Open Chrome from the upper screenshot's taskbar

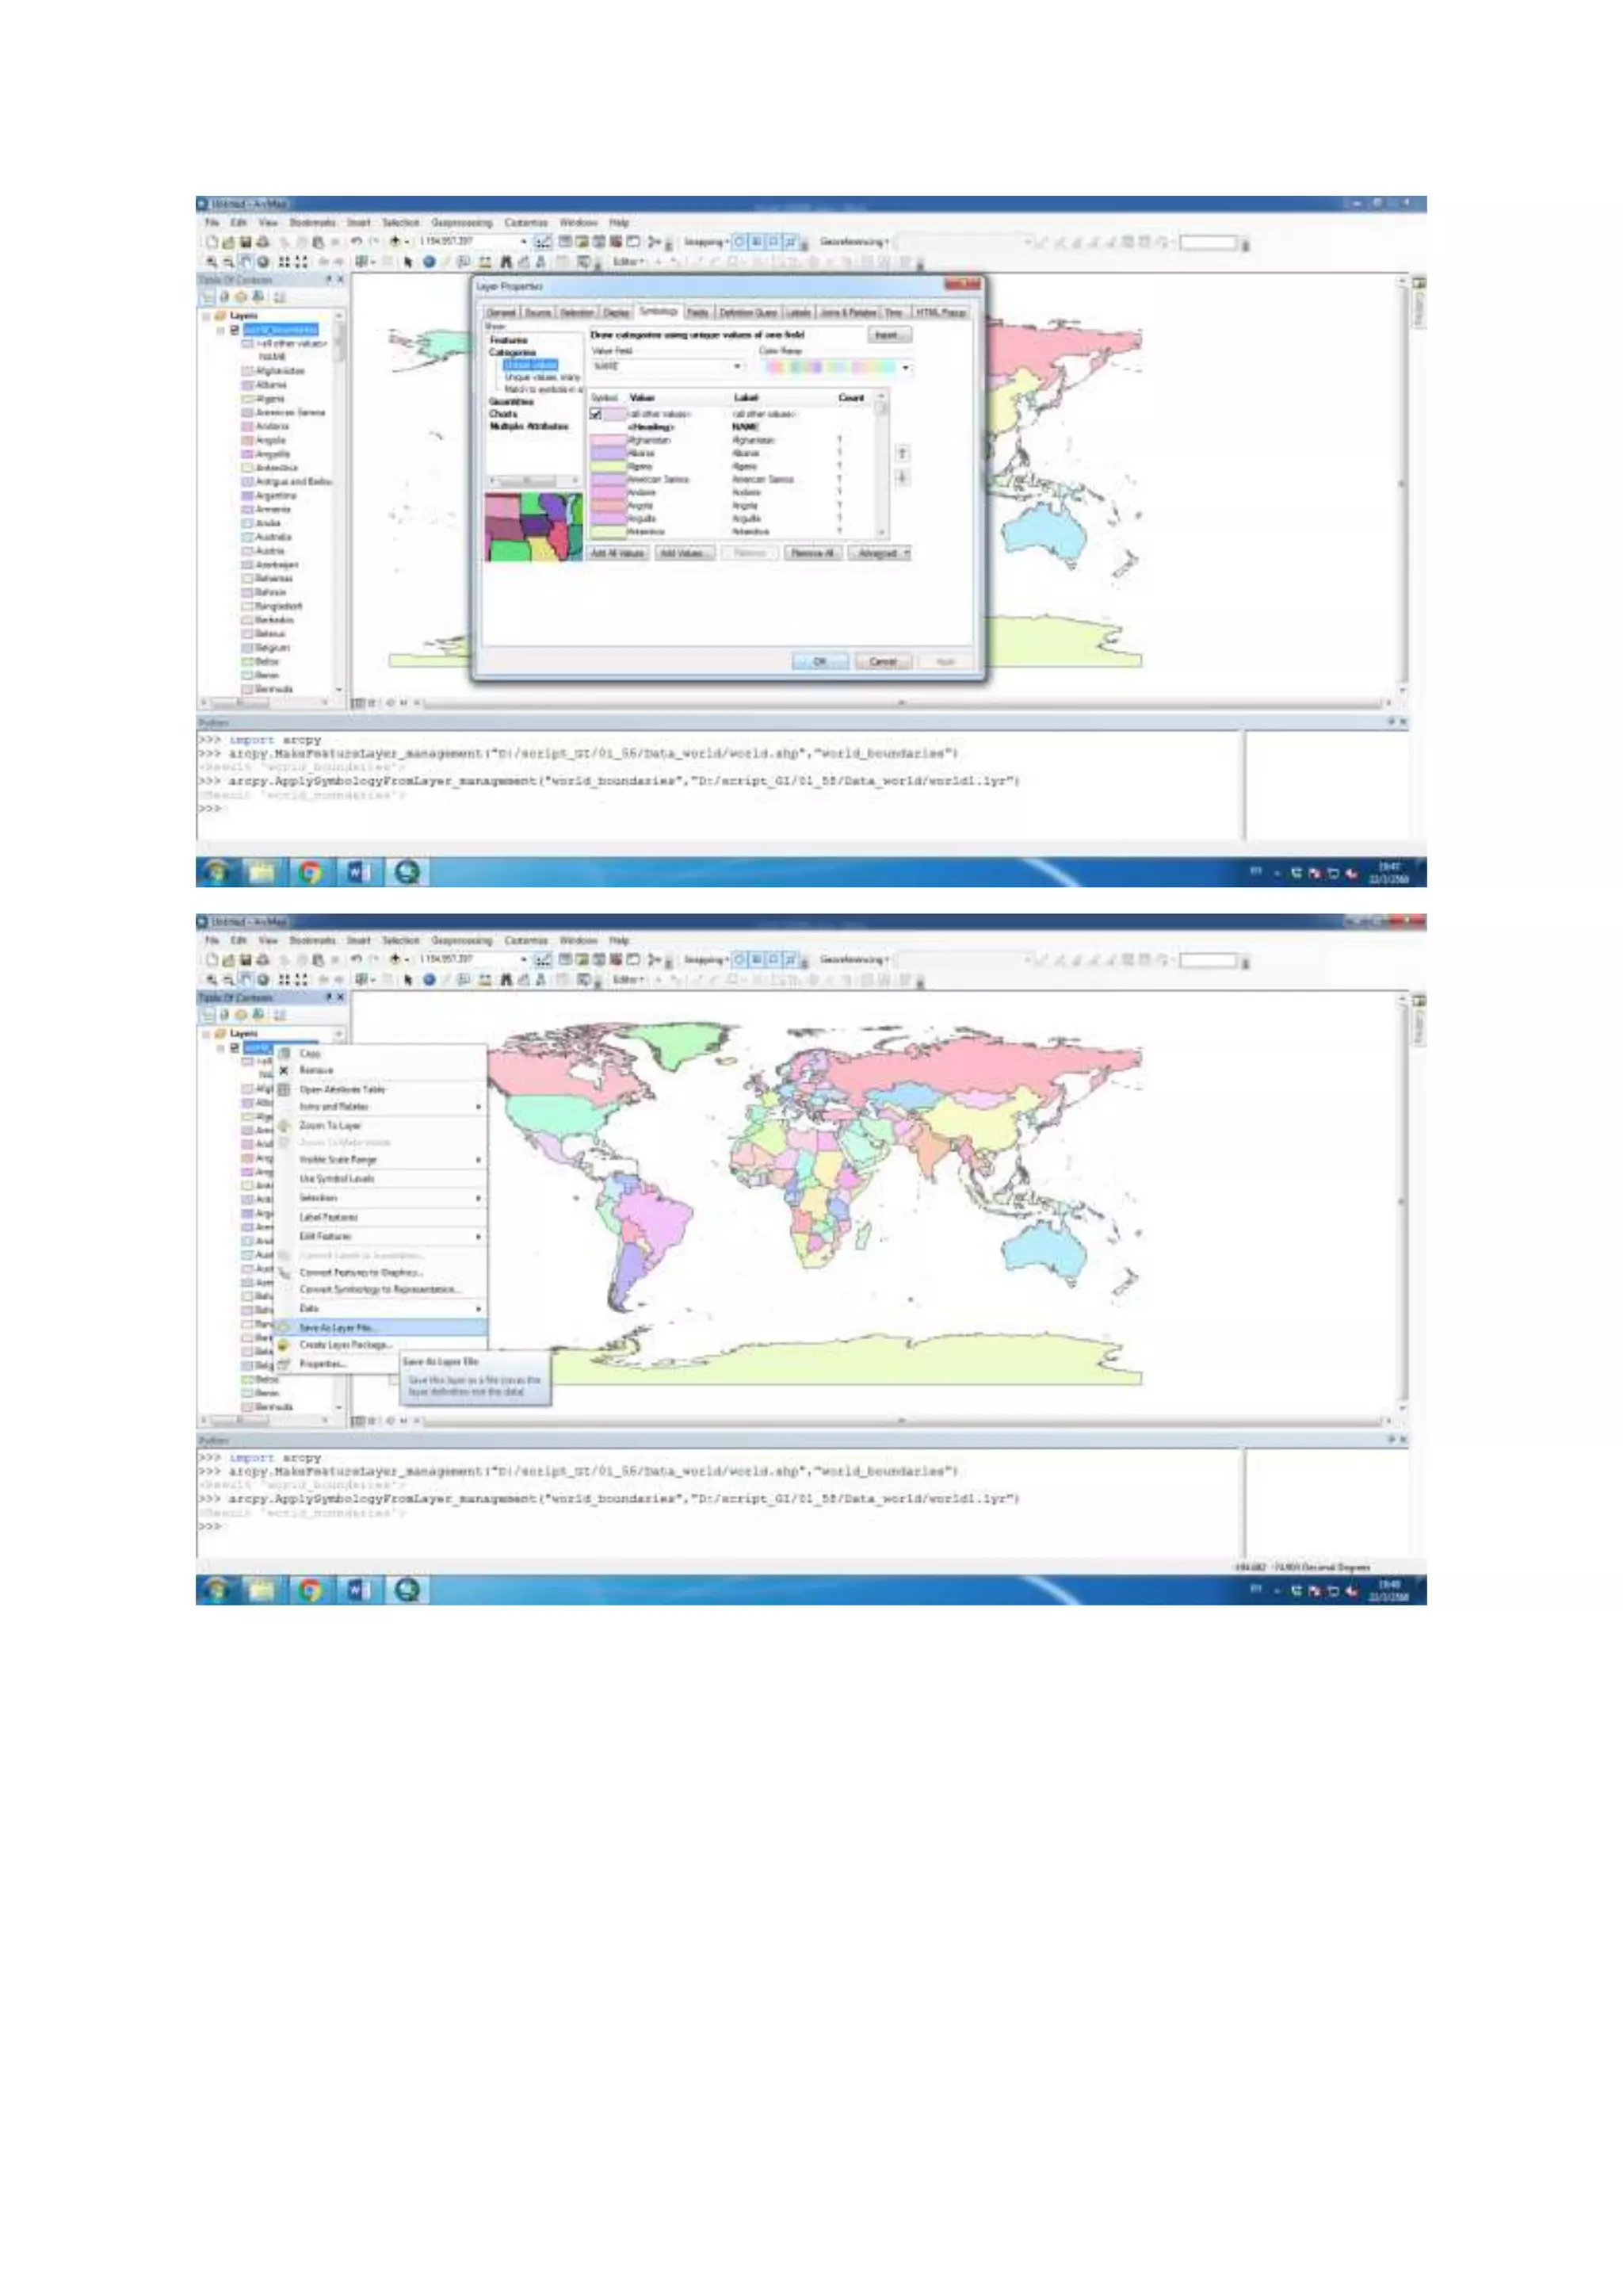(x=310, y=872)
